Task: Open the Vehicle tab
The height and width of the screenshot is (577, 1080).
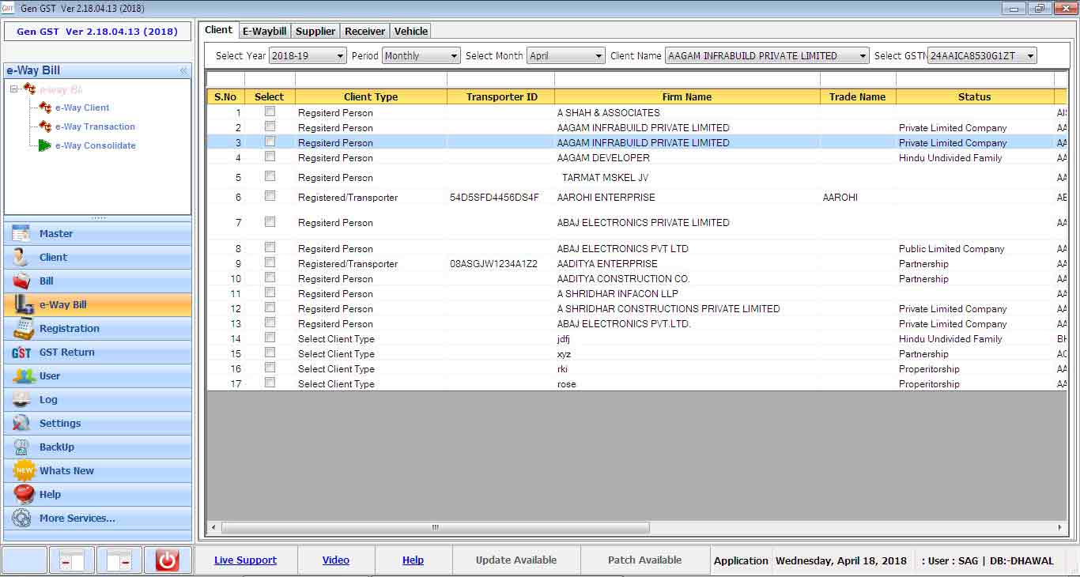Action: pos(411,31)
